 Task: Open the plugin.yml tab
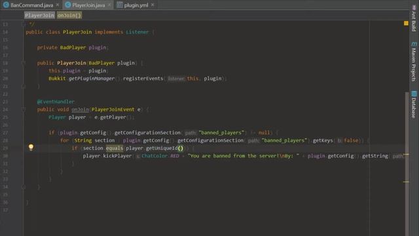136,5
